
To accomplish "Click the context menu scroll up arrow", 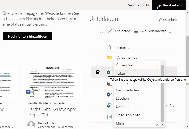I will [x=163, y=63].
